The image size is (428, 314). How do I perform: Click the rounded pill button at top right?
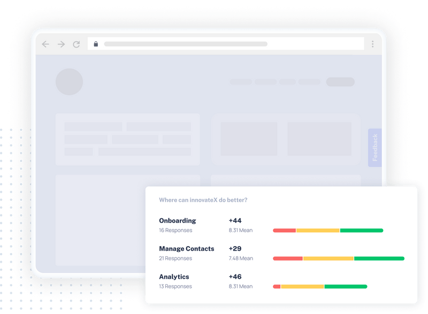(341, 81)
